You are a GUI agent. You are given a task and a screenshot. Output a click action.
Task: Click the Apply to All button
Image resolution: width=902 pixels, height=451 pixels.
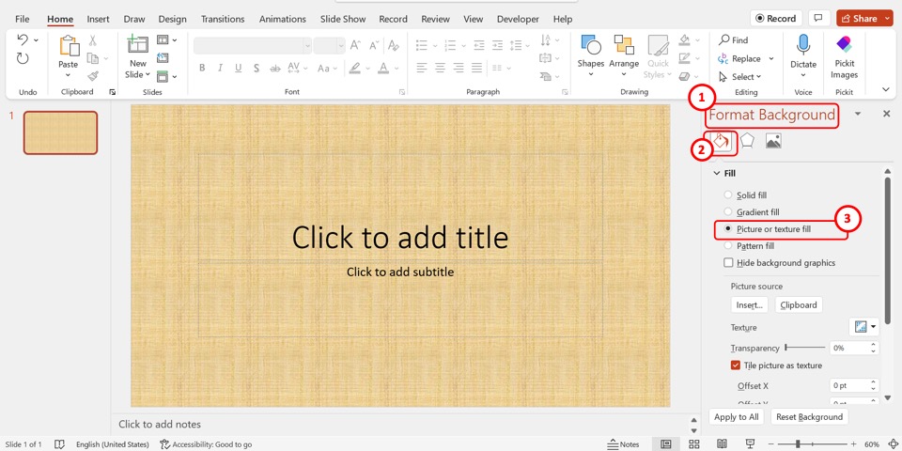[737, 417]
